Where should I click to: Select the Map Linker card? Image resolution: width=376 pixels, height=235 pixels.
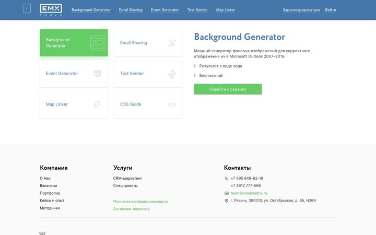click(74, 104)
